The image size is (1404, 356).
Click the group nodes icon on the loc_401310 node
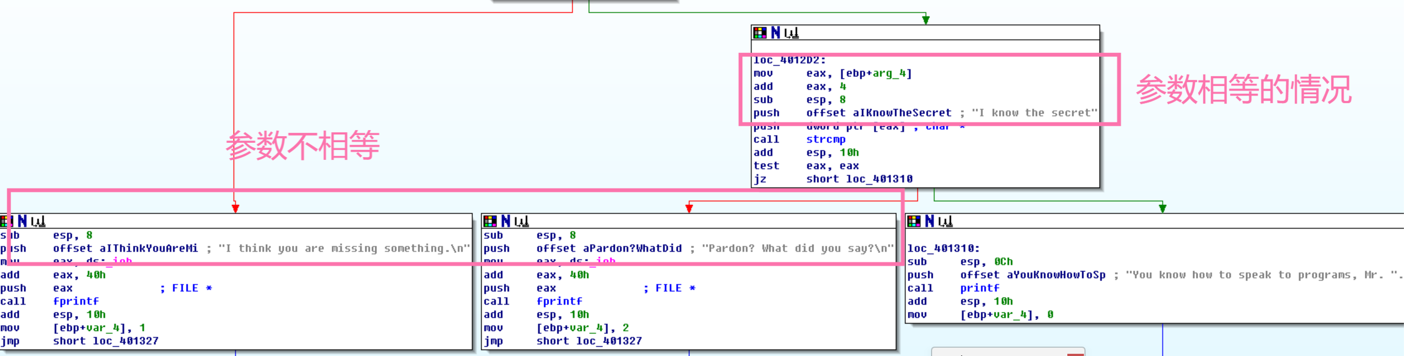(x=945, y=222)
